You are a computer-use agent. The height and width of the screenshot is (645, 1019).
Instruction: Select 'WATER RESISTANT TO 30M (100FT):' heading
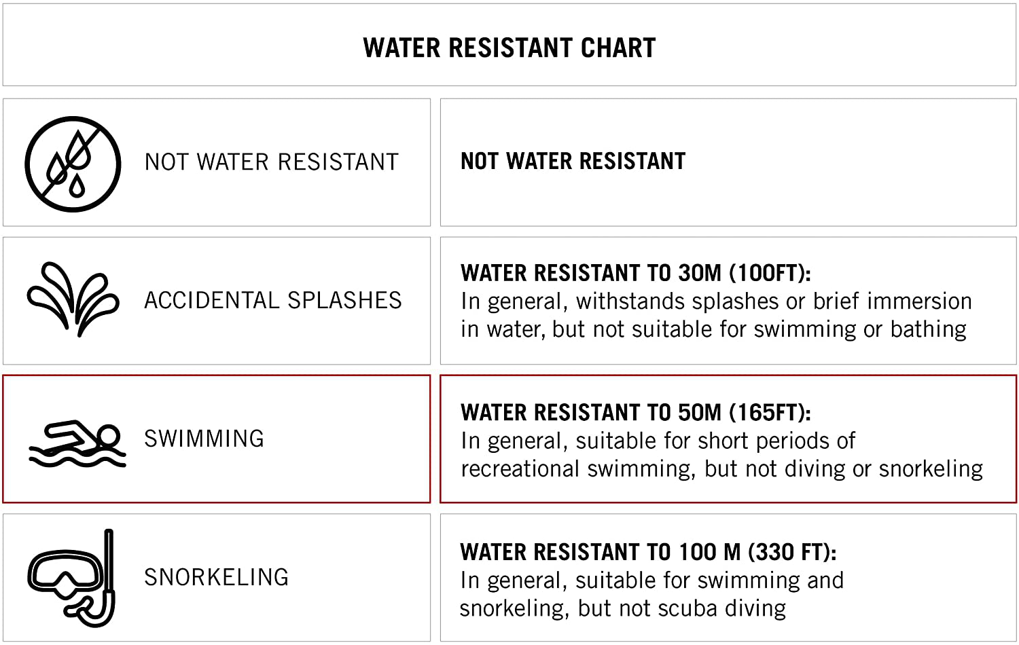tap(635, 273)
